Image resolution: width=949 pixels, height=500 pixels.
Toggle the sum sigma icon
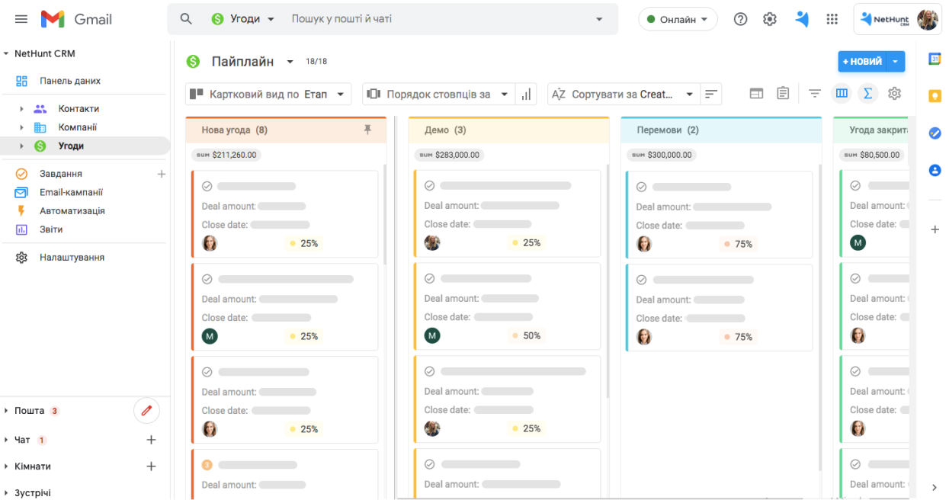[867, 93]
